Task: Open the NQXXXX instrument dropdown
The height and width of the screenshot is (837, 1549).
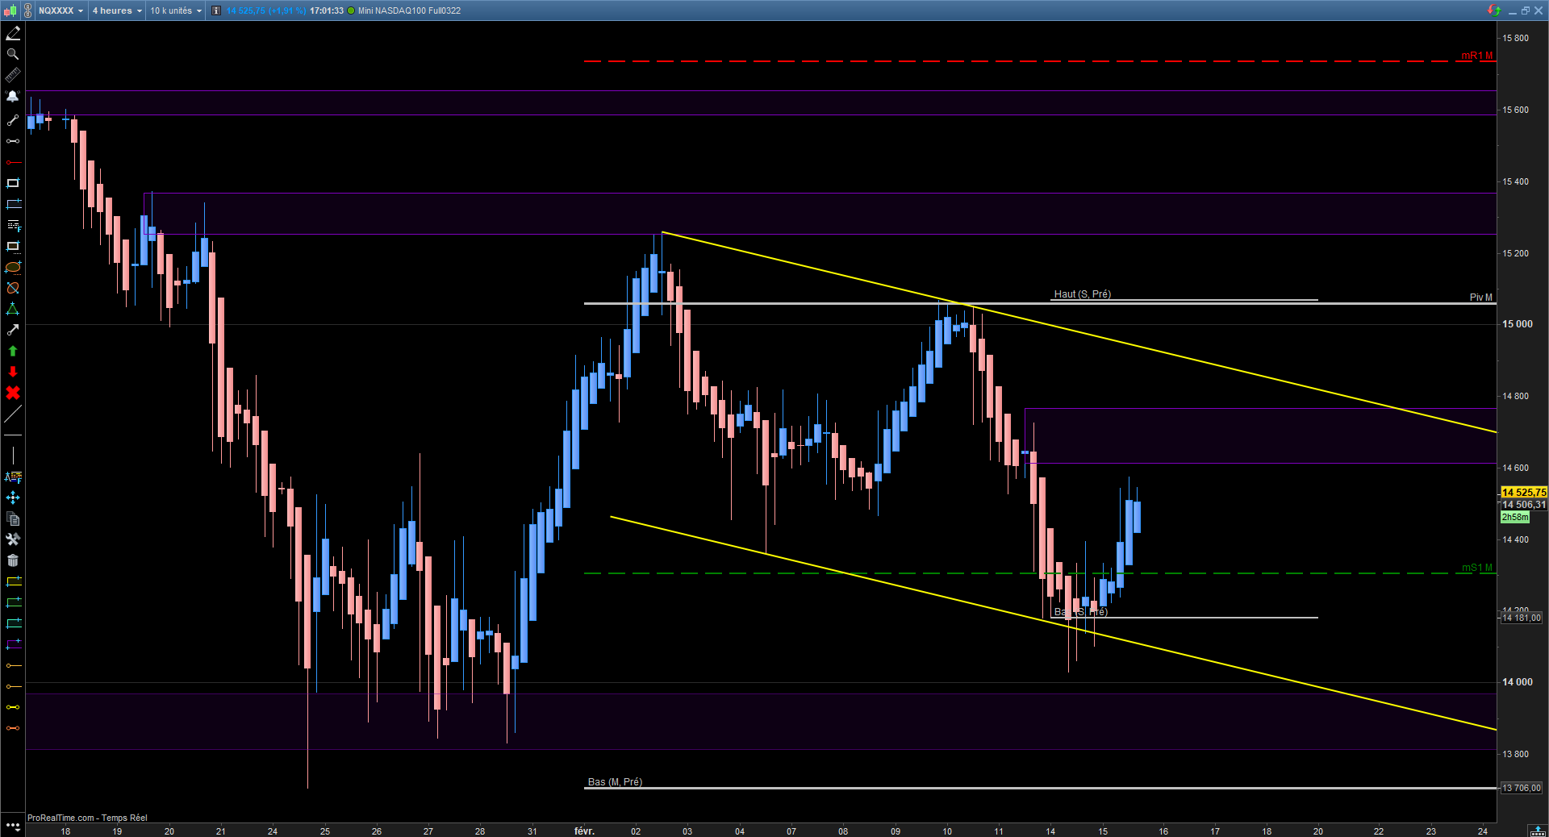Action: (x=61, y=10)
